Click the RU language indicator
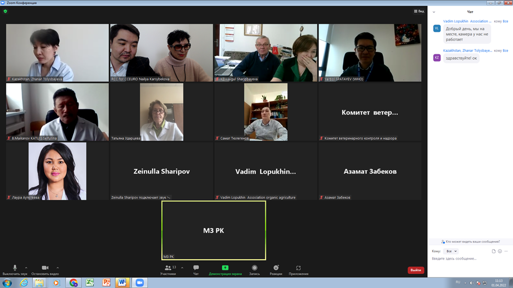513x288 pixels. (x=458, y=282)
